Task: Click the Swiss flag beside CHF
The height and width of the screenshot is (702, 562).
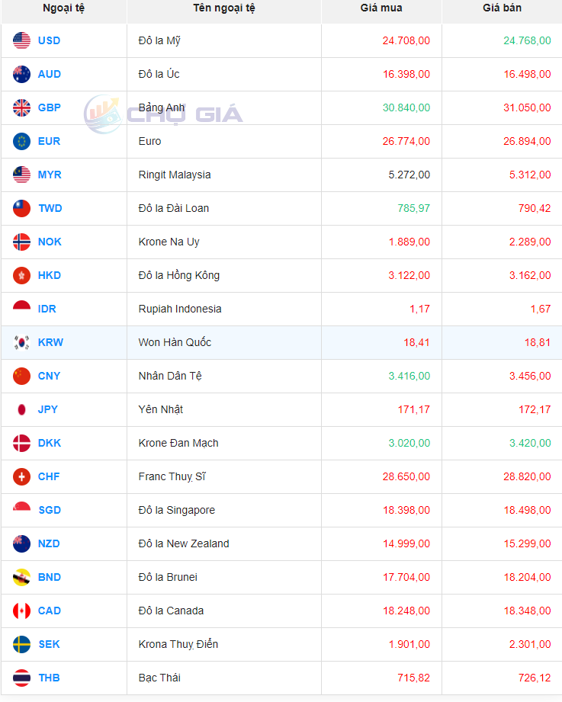Action: tap(21, 476)
